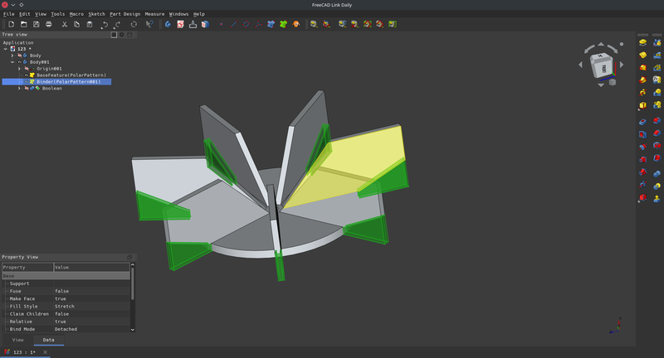
Task: Open the Part Design menu
Action: tap(125, 14)
